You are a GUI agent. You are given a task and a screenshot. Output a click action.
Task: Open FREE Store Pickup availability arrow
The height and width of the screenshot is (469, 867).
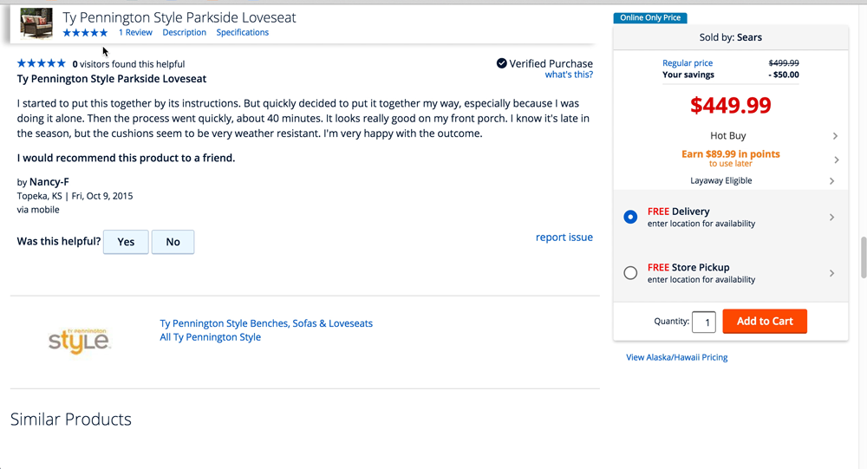pos(832,273)
